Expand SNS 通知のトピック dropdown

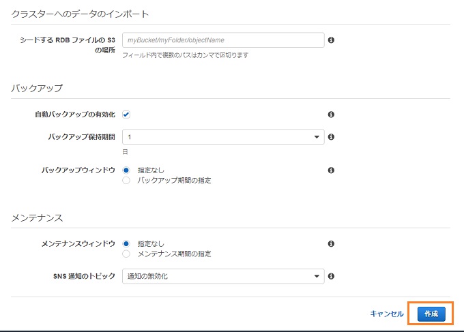point(223,276)
